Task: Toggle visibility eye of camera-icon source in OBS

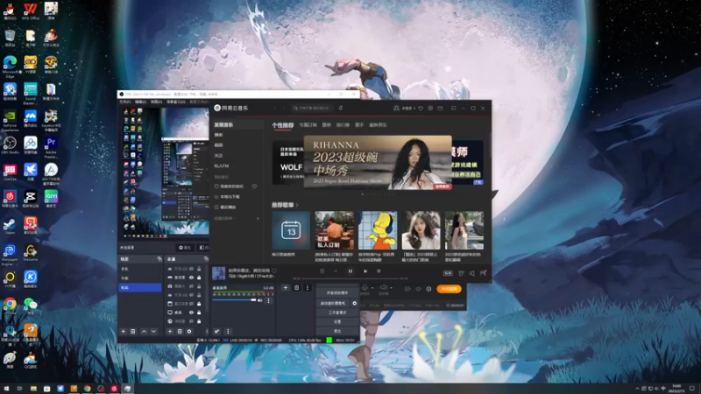Action: [191, 286]
